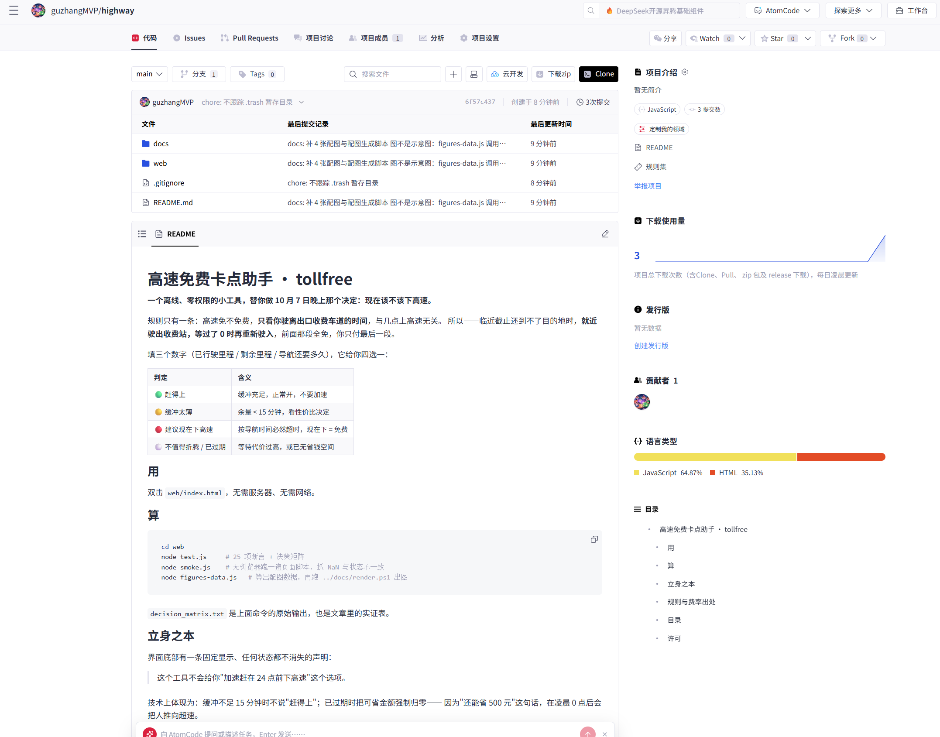Expand the main branch dropdown
This screenshot has width=940, height=737.
click(x=149, y=74)
